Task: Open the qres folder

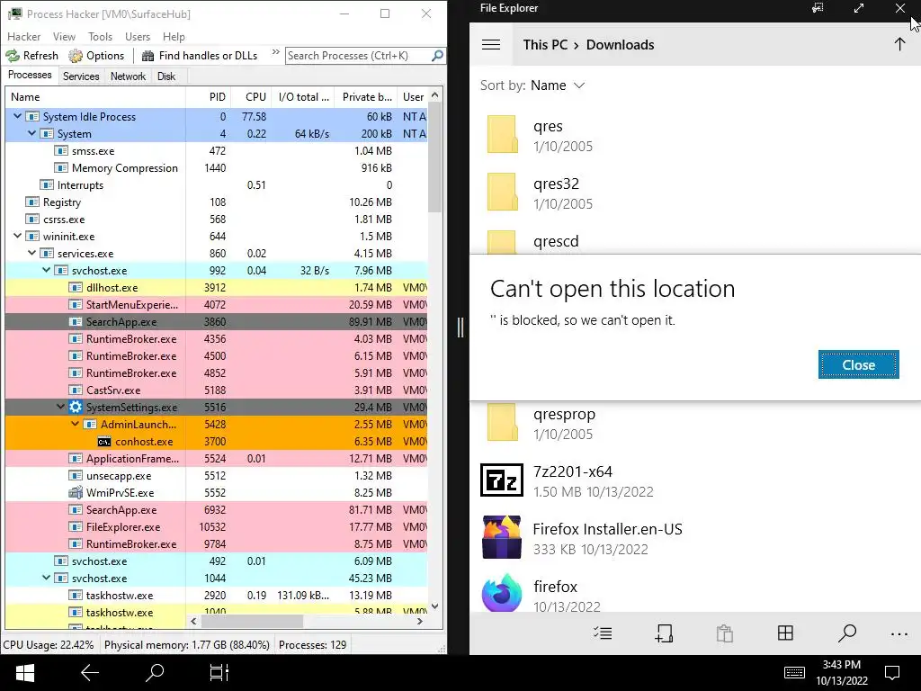Action: pos(695,135)
